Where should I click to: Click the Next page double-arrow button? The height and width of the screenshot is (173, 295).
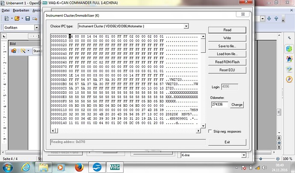click(x=279, y=147)
